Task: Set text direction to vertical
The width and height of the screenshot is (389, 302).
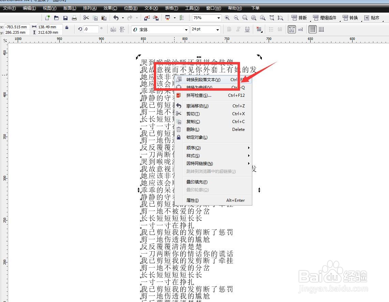Action: coord(321,30)
